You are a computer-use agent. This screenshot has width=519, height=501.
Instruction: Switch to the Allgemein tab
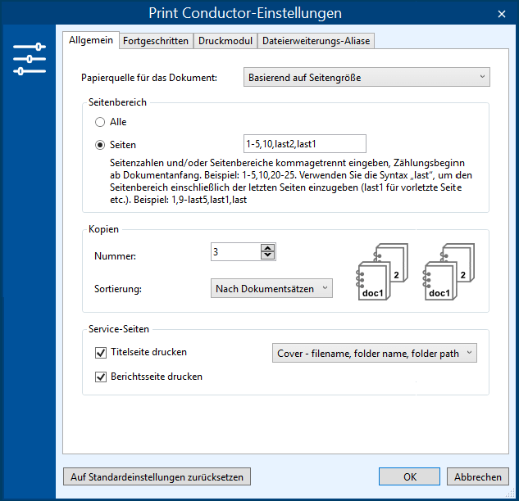pos(91,40)
